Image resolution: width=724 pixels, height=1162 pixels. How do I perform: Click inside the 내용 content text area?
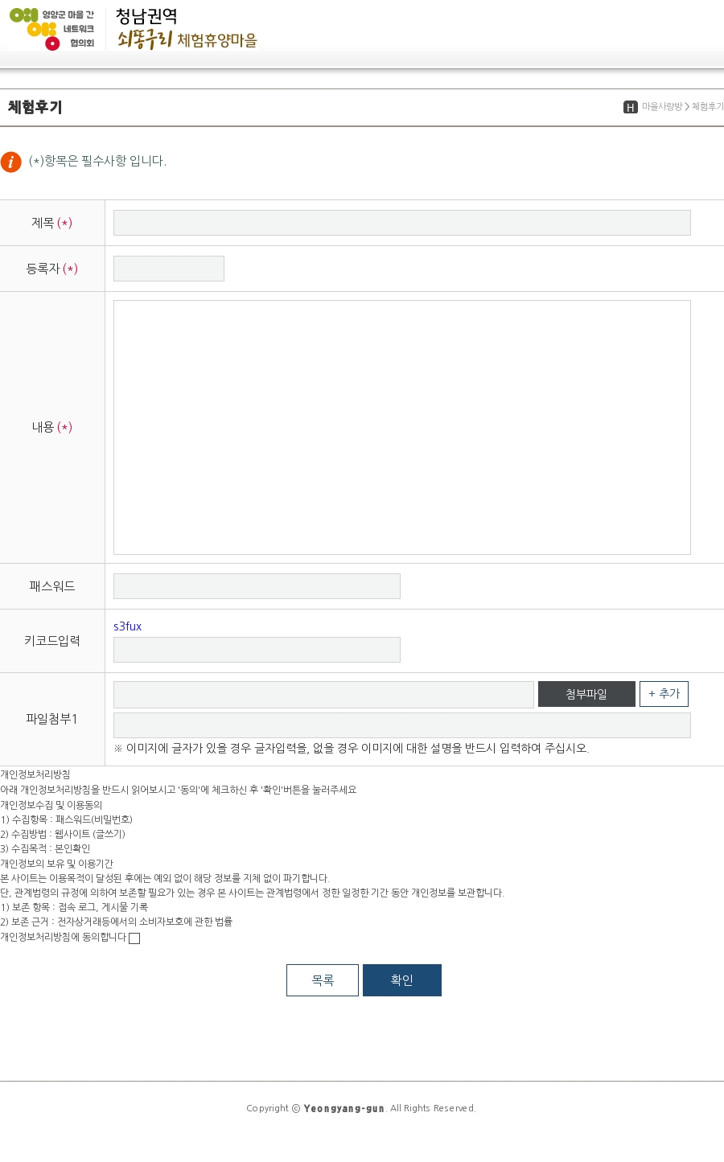click(x=402, y=427)
